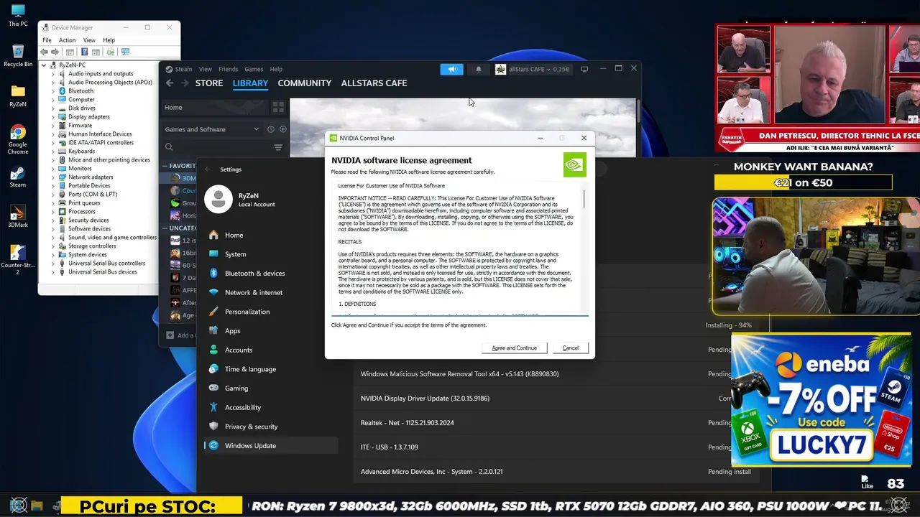Open Accessibility settings page
Viewport: 920px width, 517px height.
click(270, 407)
